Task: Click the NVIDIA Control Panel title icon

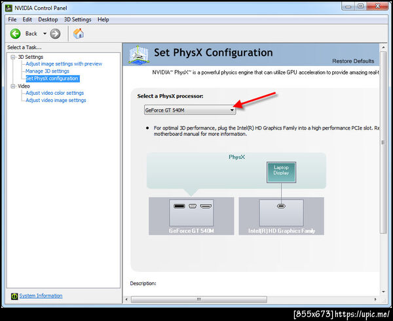Action: [9, 8]
